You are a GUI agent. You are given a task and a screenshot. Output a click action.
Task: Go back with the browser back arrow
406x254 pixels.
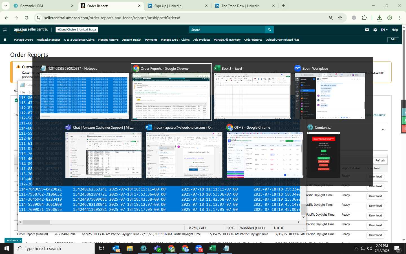6,18
